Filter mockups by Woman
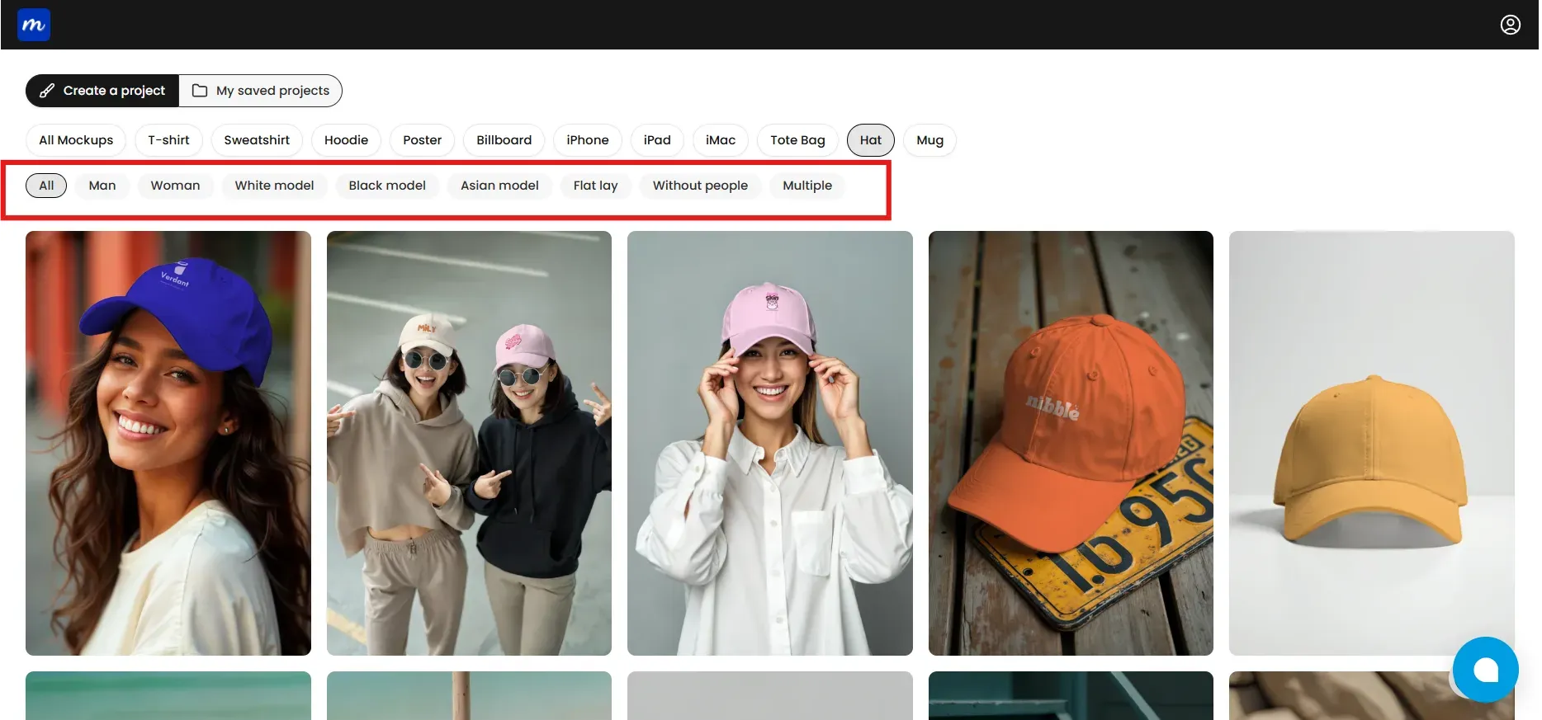Screen dimensions: 1542x720 [175, 186]
